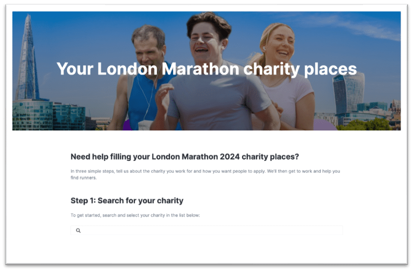Click the 'In three simple steps' paragraph
413x272 pixels.
pos(205,174)
